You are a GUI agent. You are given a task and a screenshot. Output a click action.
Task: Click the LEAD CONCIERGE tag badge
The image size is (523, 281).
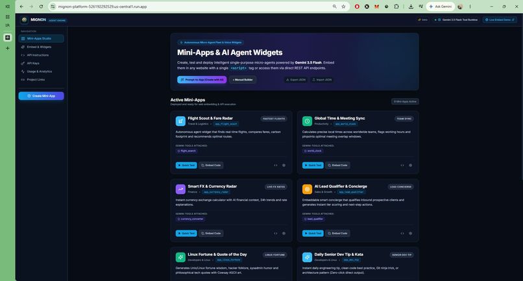coord(400,186)
